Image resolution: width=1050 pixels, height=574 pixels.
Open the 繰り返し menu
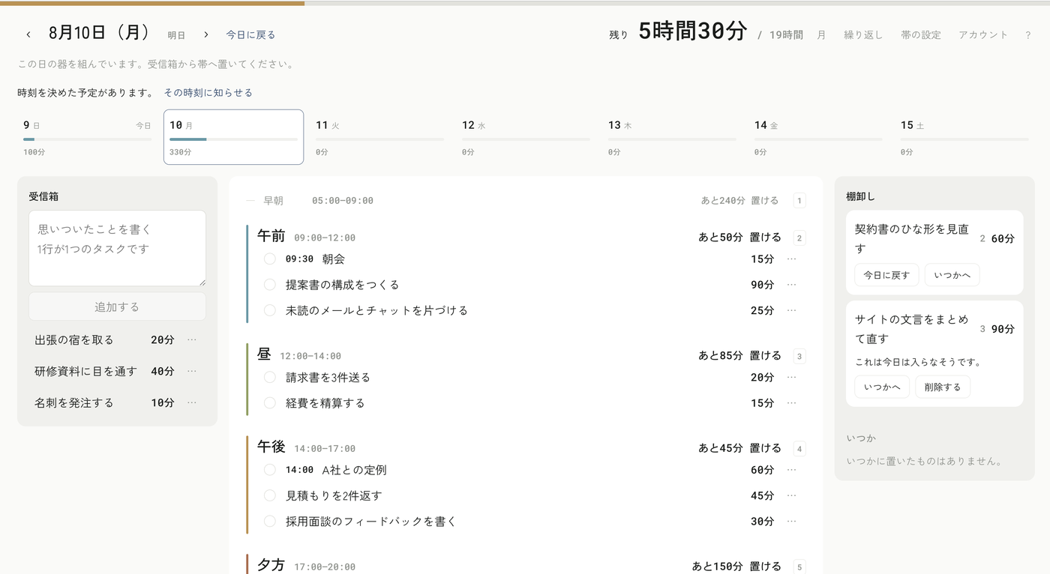[863, 34]
